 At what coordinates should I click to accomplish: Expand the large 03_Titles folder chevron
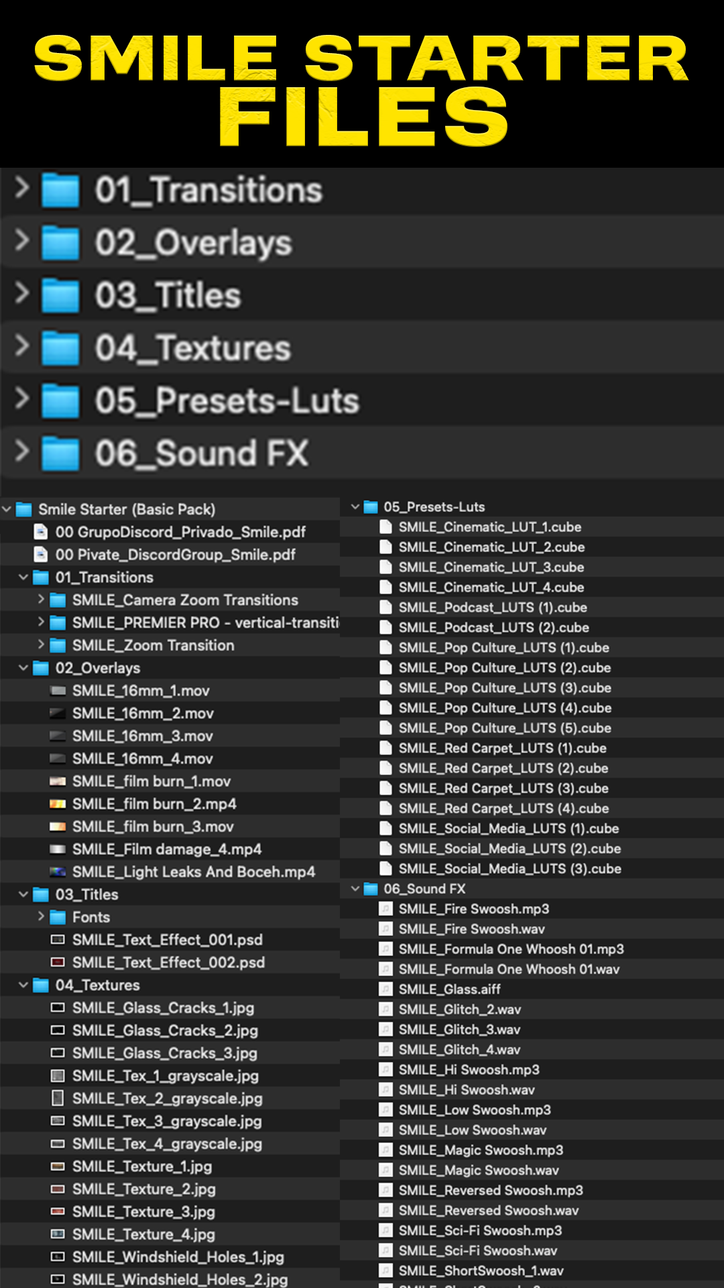(22, 292)
